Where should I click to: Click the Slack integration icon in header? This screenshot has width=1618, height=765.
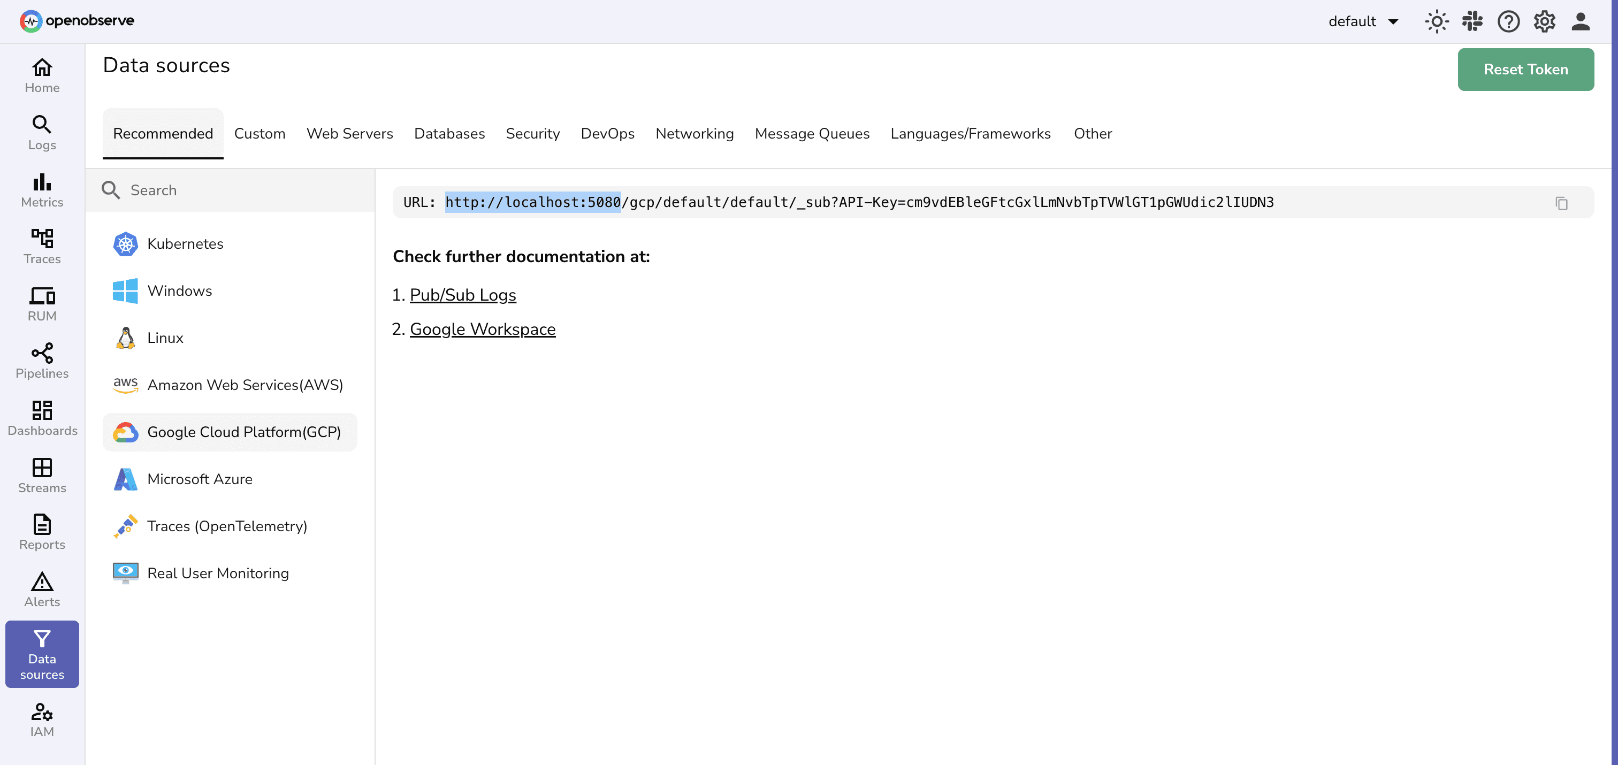click(1472, 21)
